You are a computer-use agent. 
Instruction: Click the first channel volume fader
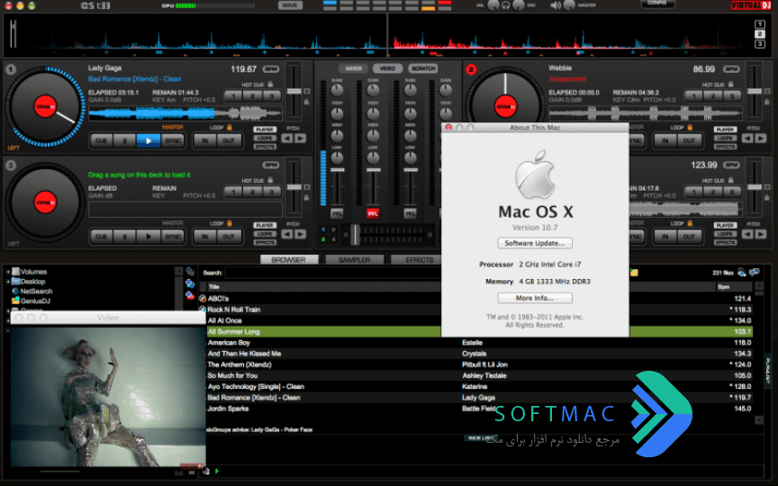pyautogui.click(x=338, y=170)
